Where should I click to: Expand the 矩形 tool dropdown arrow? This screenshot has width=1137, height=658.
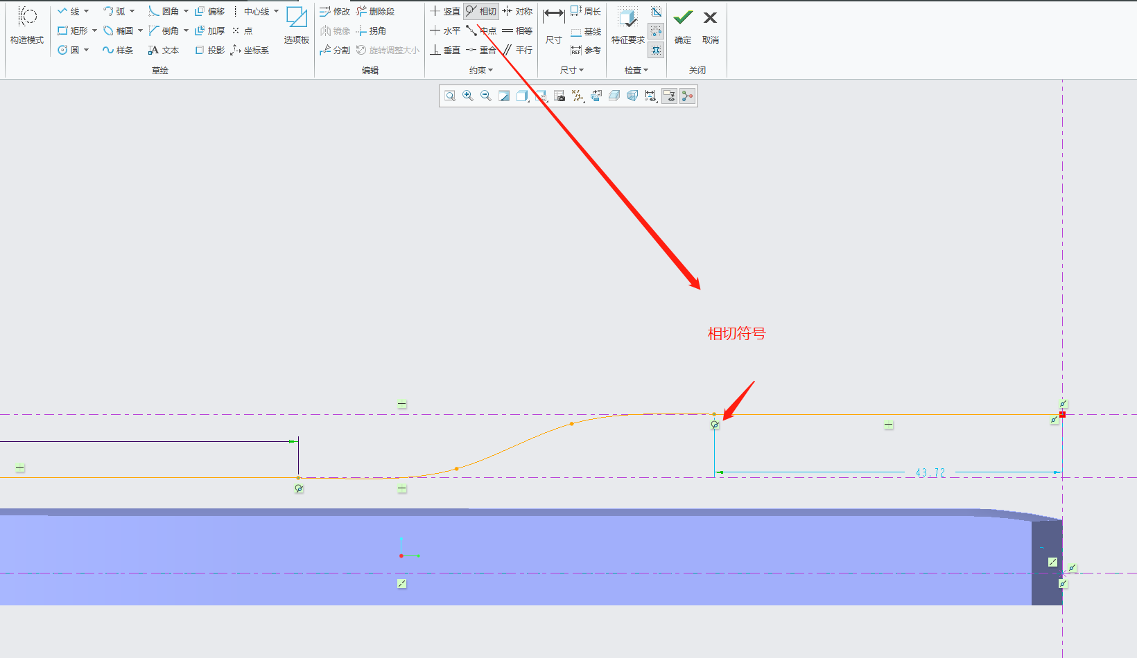point(95,31)
